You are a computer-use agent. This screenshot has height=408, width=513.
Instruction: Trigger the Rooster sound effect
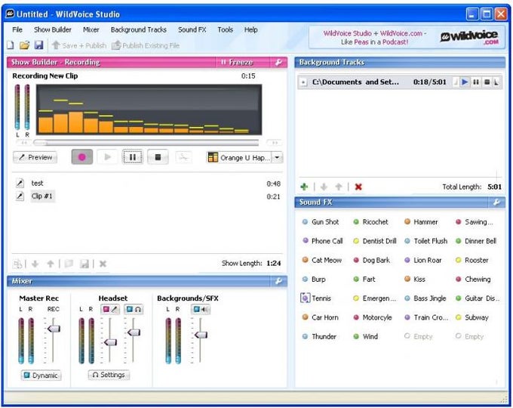pos(472,260)
